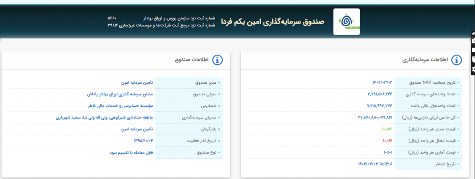The width and height of the screenshot is (475, 179).
Task: Open trustee link مشاور سرمایه گذاری اوراق بهادار پاداش
Action: point(120,94)
